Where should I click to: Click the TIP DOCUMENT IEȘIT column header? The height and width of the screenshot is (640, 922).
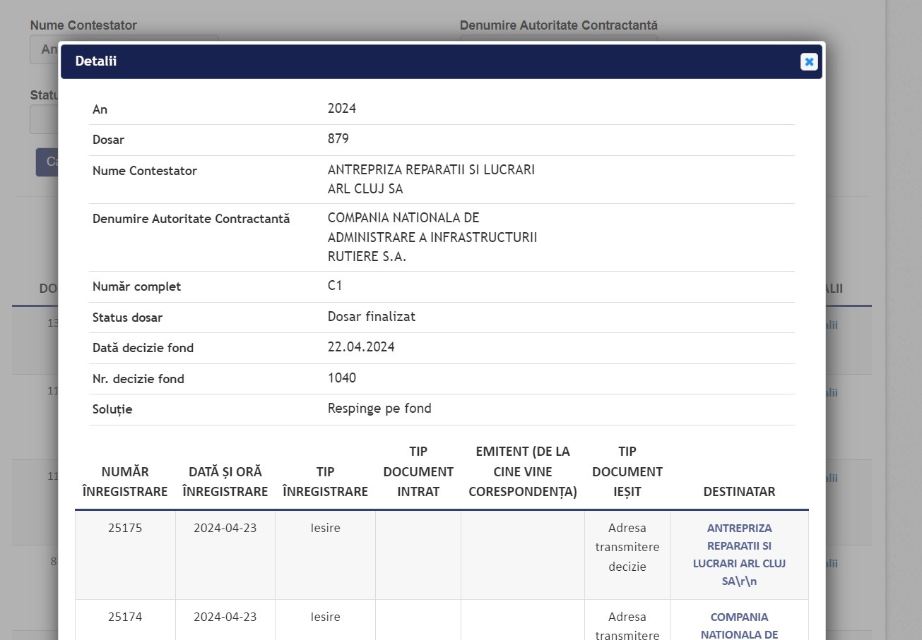[x=627, y=471]
